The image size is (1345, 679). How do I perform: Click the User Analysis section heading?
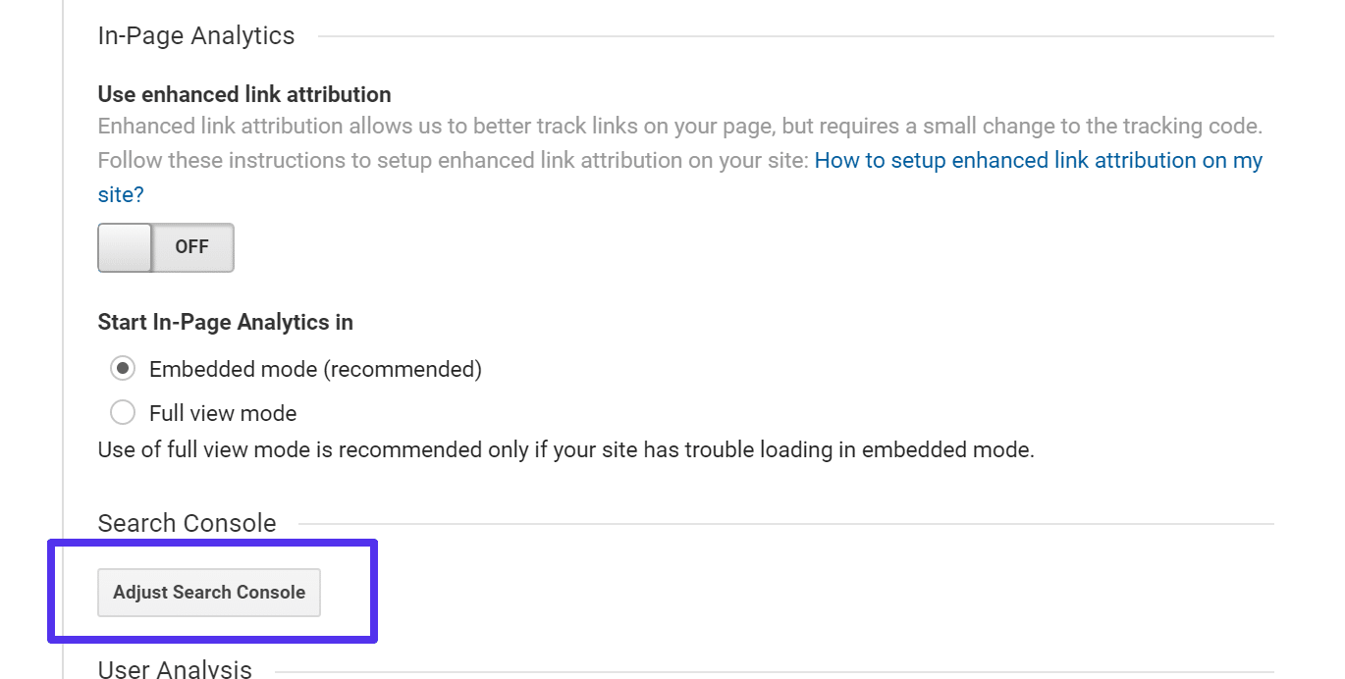click(x=174, y=669)
